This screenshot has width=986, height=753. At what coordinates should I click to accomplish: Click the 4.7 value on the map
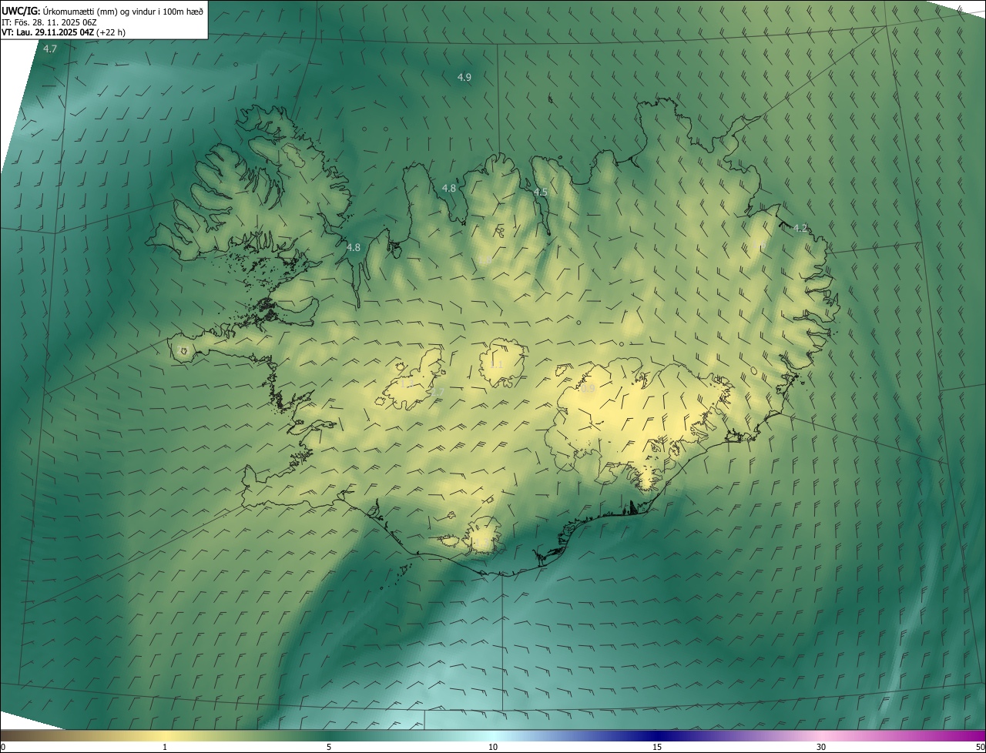click(x=50, y=49)
